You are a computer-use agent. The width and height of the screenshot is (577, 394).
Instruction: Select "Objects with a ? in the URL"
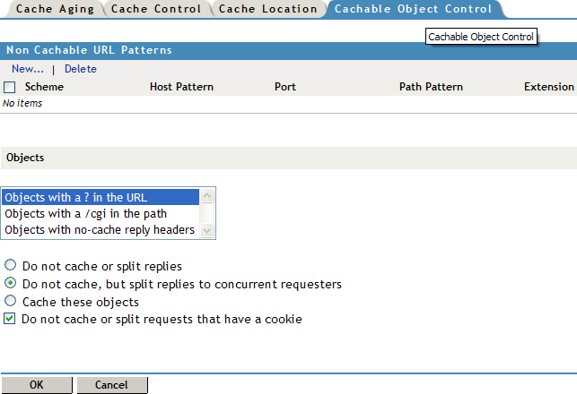pyautogui.click(x=76, y=197)
